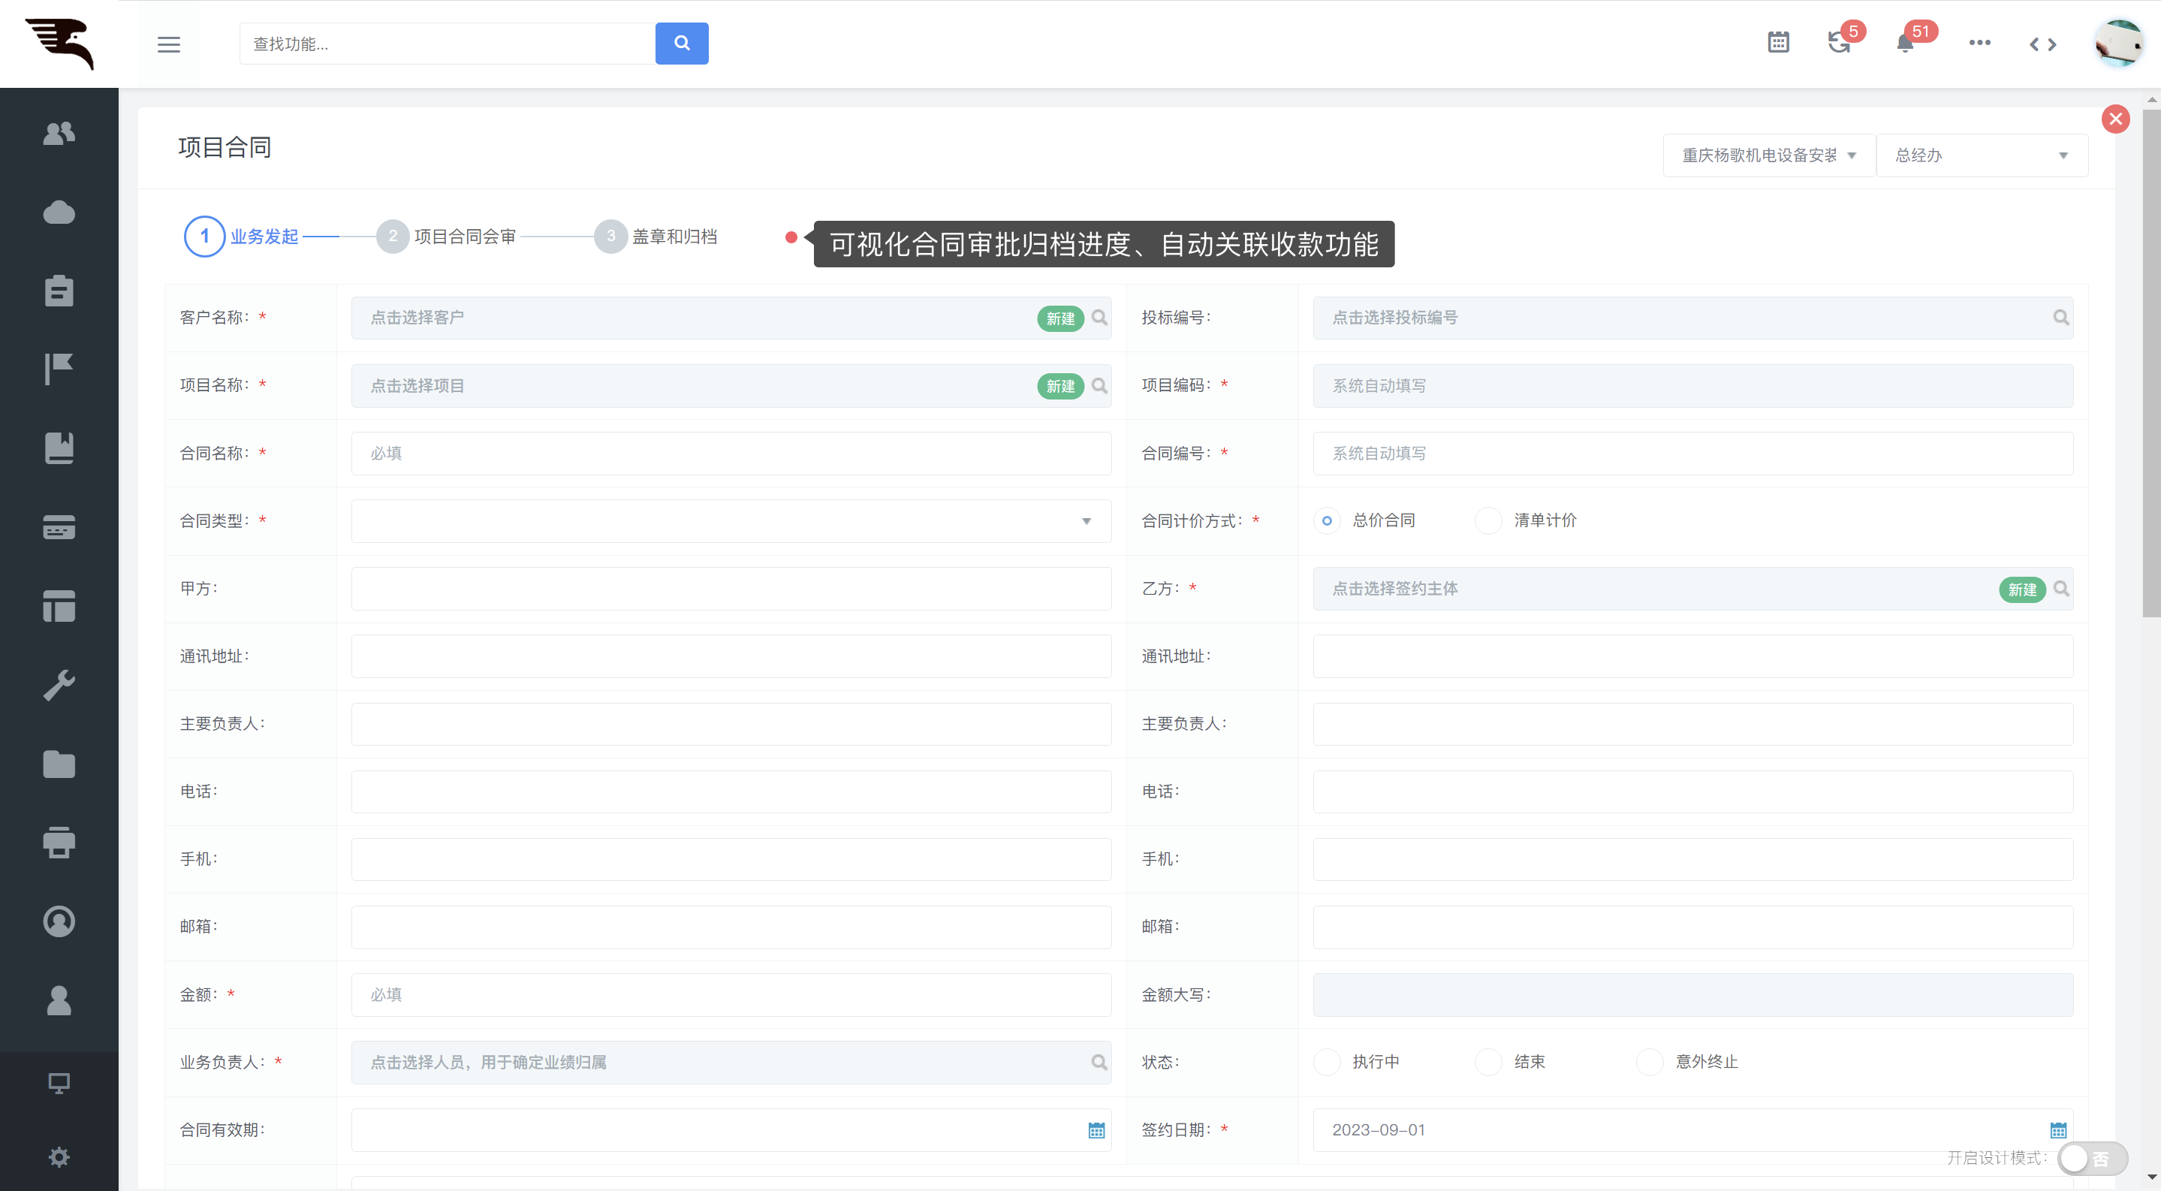The image size is (2161, 1191).
Task: Open the notifications bell with 51 badge
Action: pos(1905,44)
